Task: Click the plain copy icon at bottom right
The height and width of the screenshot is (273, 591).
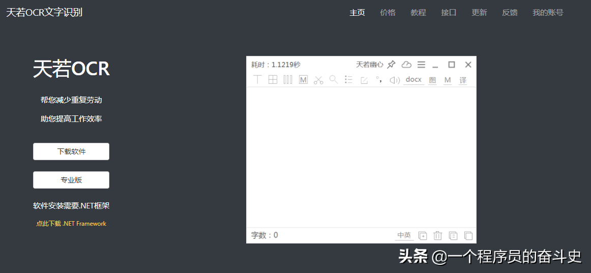Action: pyautogui.click(x=468, y=236)
